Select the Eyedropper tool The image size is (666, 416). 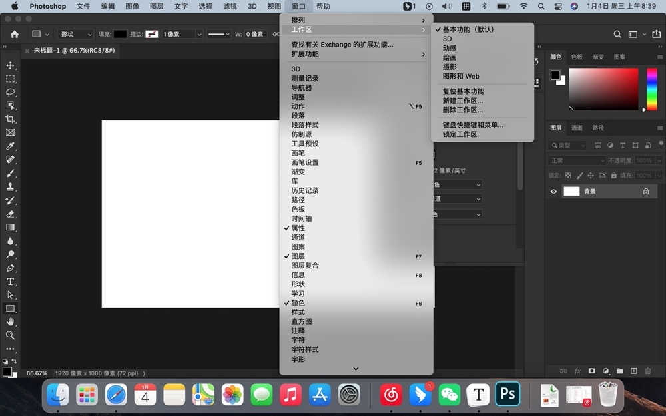pyautogui.click(x=10, y=146)
